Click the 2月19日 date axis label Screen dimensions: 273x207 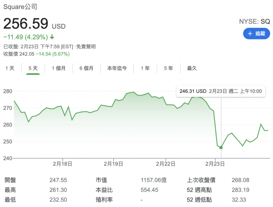click(x=113, y=164)
